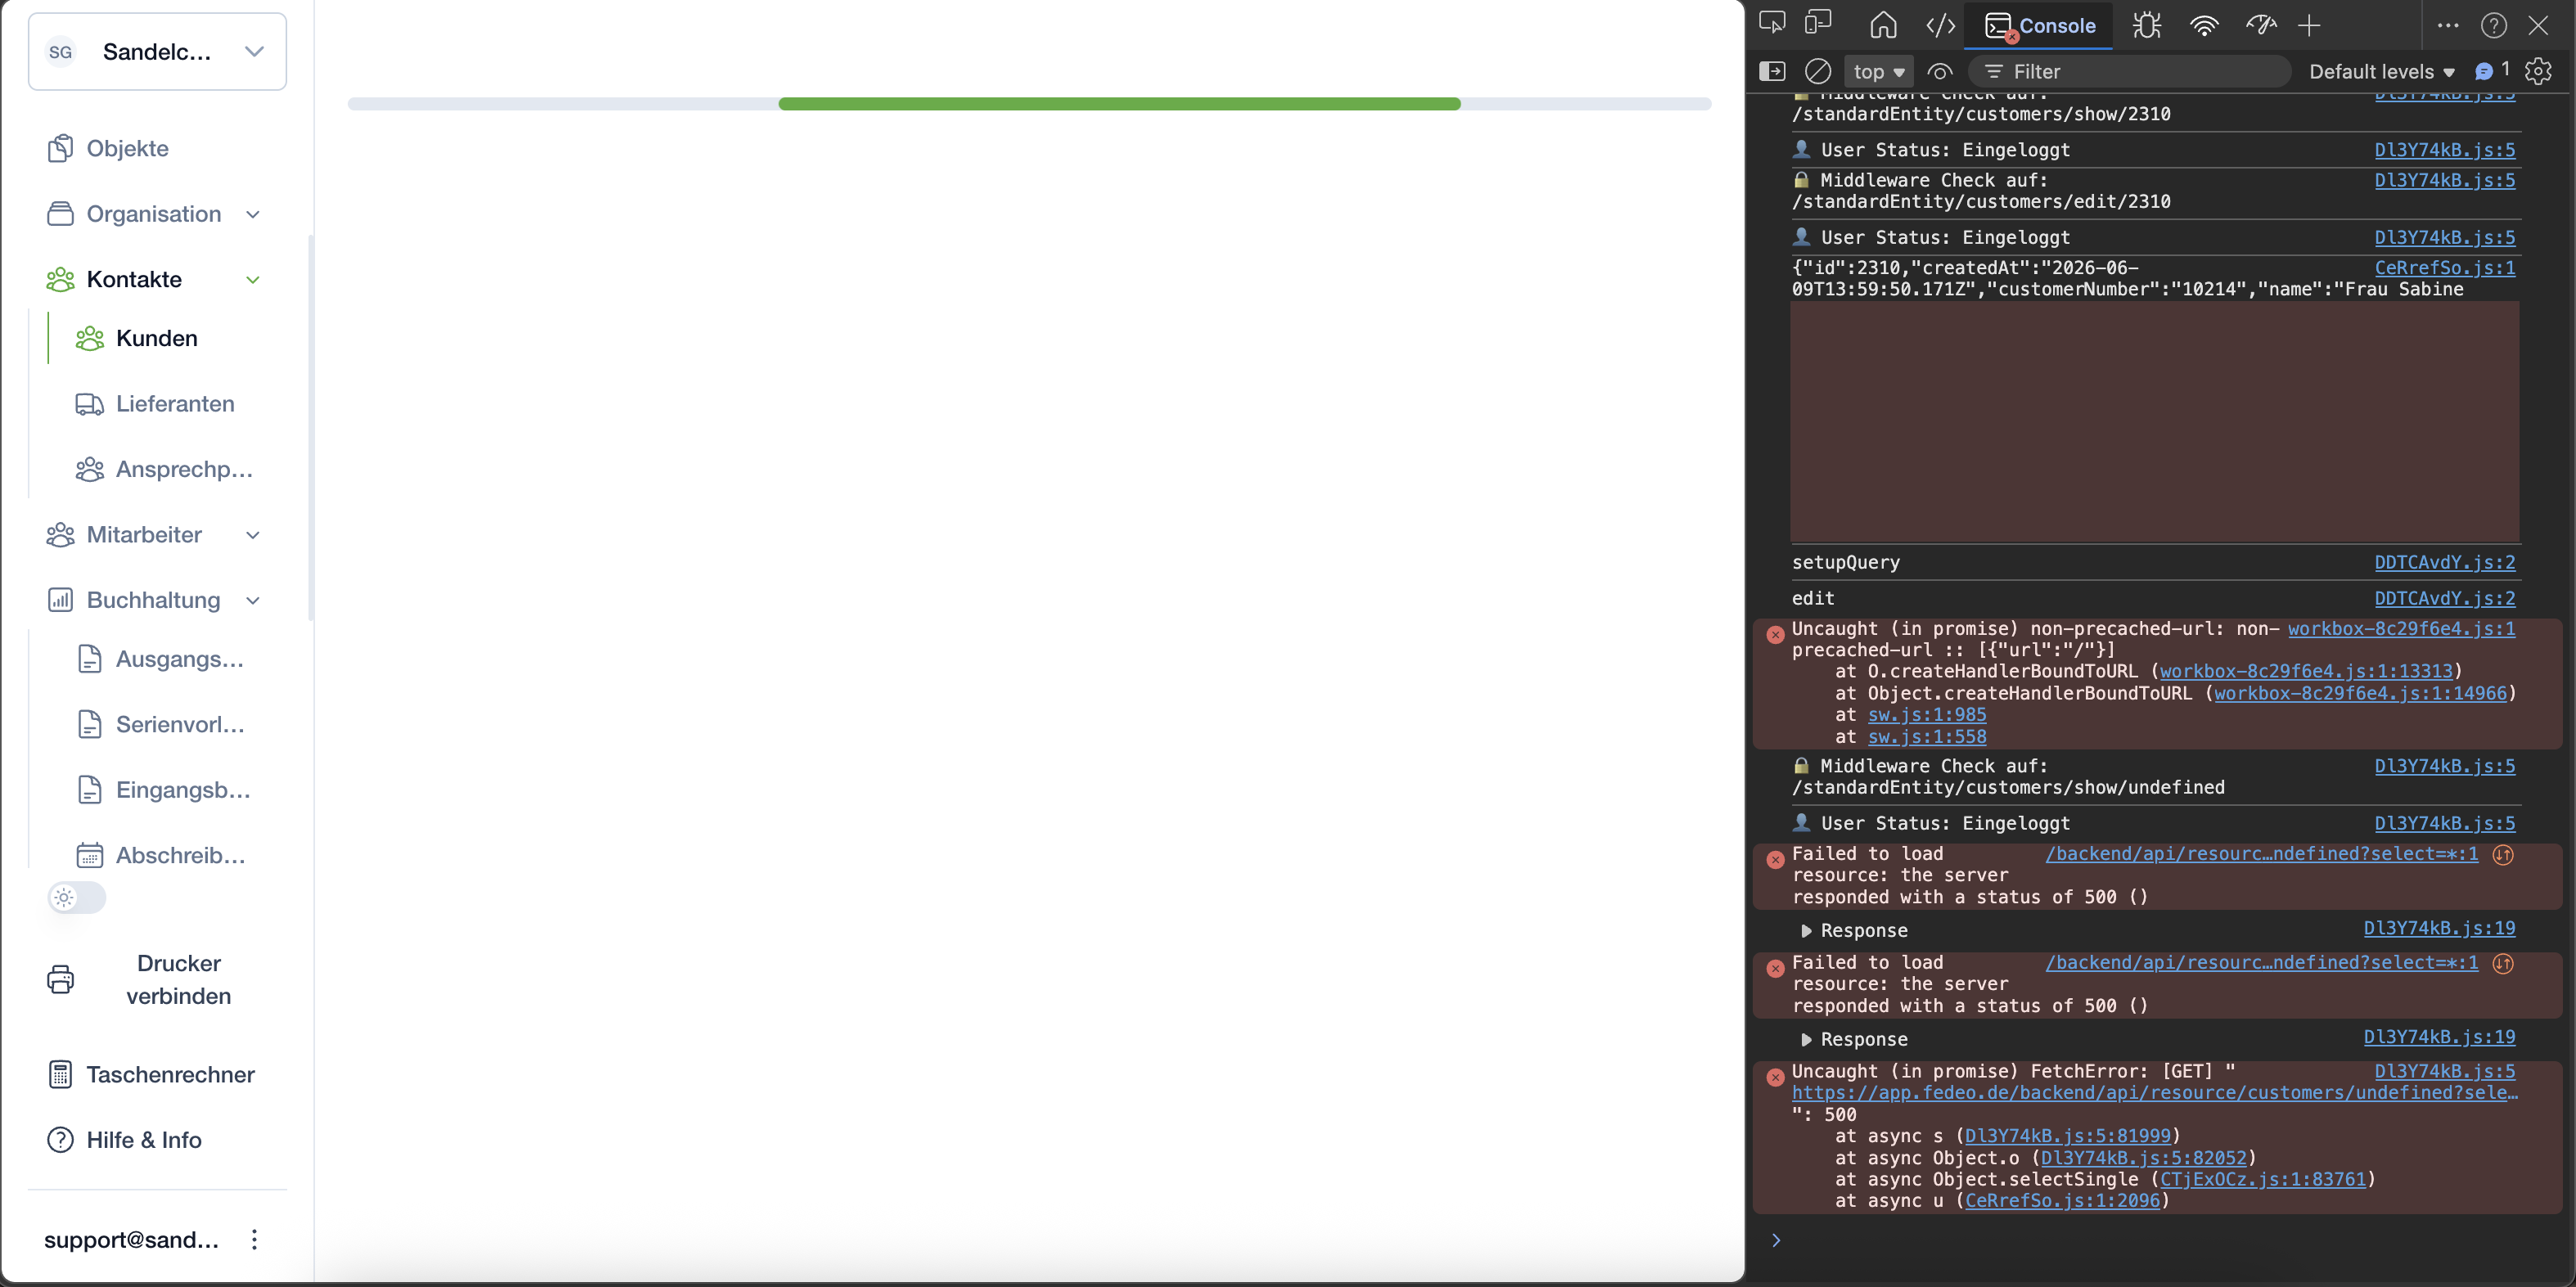Click the console issues count badge
The height and width of the screenshot is (1287, 2576).
pos(2492,70)
